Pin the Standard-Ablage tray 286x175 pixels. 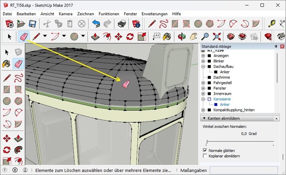pyautogui.click(x=276, y=46)
